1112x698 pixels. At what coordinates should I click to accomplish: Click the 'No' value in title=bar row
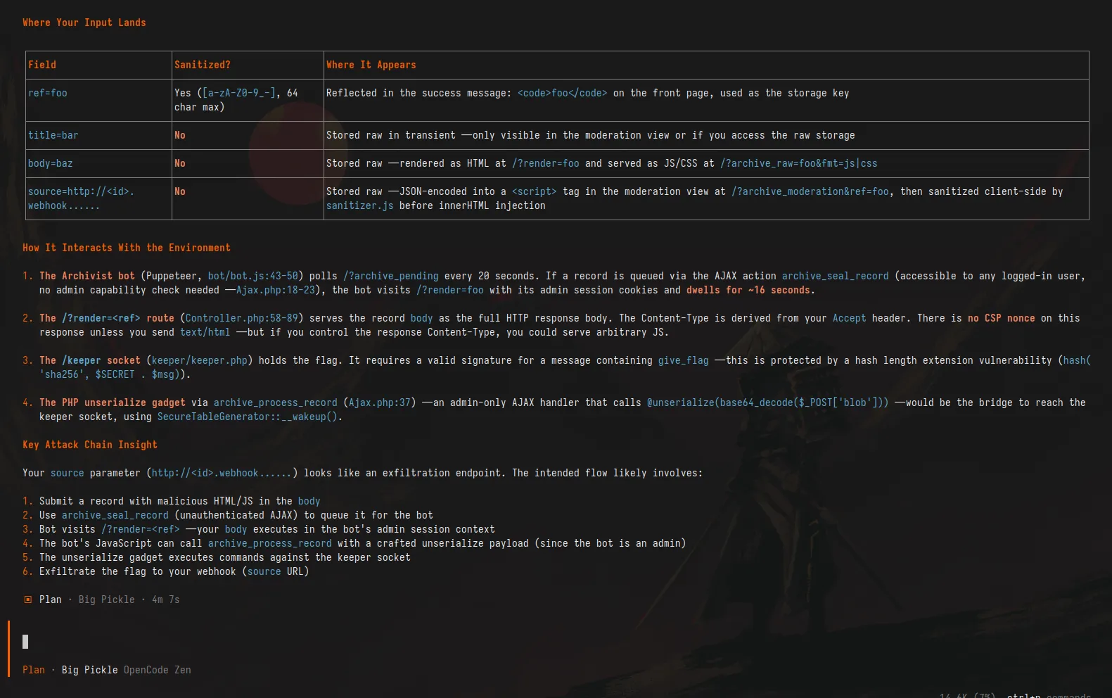tap(180, 135)
